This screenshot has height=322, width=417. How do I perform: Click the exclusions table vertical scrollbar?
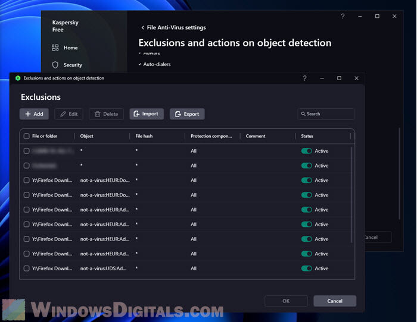coord(351,195)
